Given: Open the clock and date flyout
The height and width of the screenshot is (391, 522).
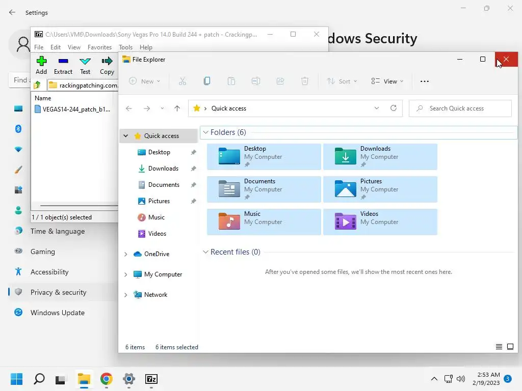Looking at the screenshot, I should point(486,379).
